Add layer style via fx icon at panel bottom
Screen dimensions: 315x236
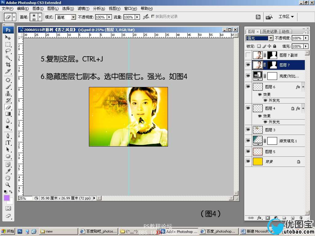pyautogui.click(x=259, y=218)
